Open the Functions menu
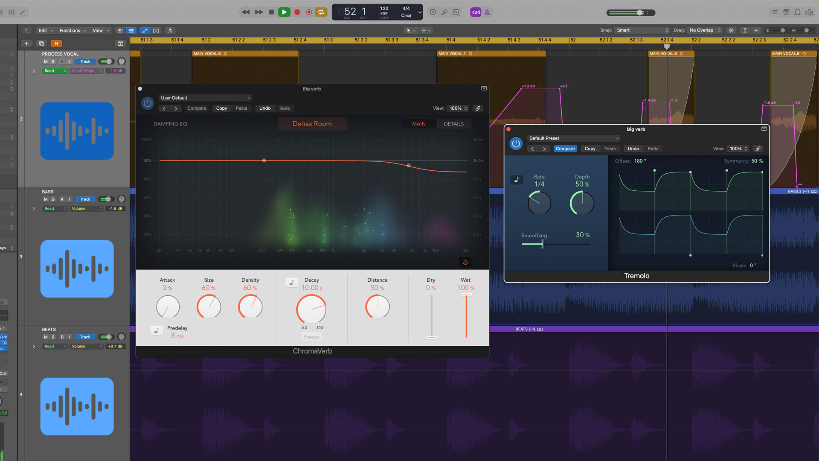Screen dimensions: 819x461 coord(73,30)
